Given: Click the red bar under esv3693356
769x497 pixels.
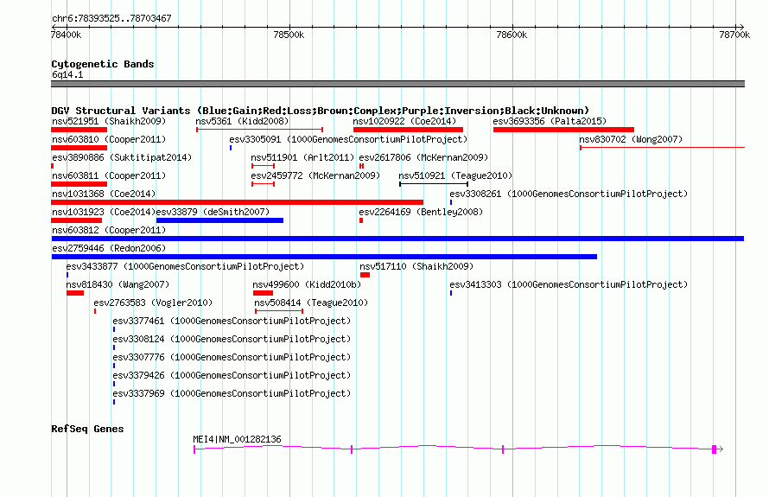Looking at the screenshot, I should tap(563, 130).
